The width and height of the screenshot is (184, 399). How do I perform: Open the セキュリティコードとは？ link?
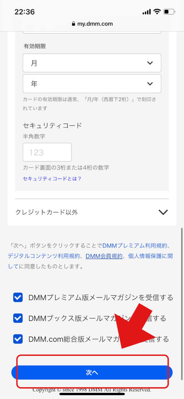pos(52,178)
